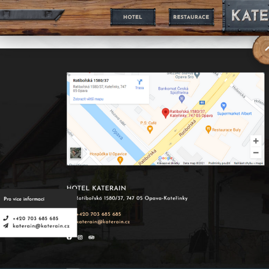This screenshot has width=269, height=269.
Task: Click the katerain@katerain.cz email in popup
Action: tap(41, 226)
